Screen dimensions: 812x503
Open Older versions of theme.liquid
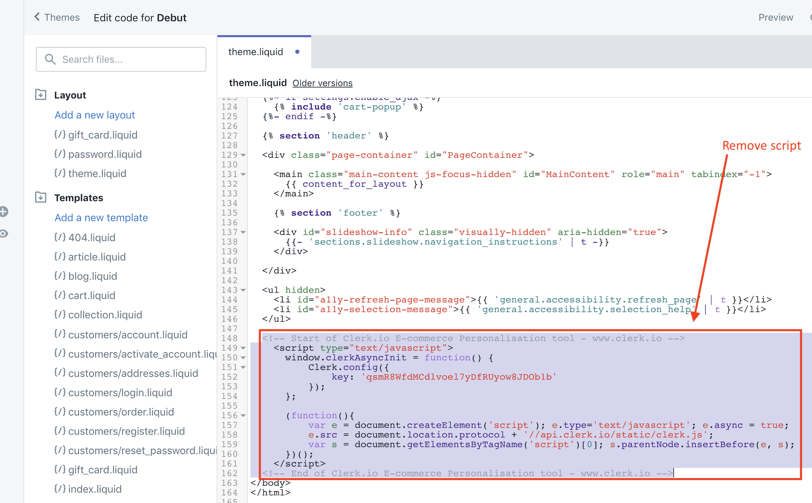322,83
